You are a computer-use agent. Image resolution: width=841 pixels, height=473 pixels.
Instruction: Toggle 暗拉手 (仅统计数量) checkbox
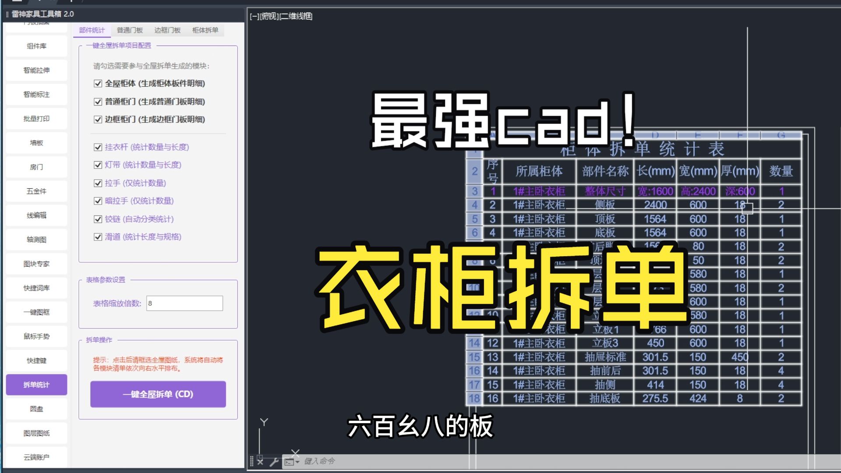(x=98, y=201)
